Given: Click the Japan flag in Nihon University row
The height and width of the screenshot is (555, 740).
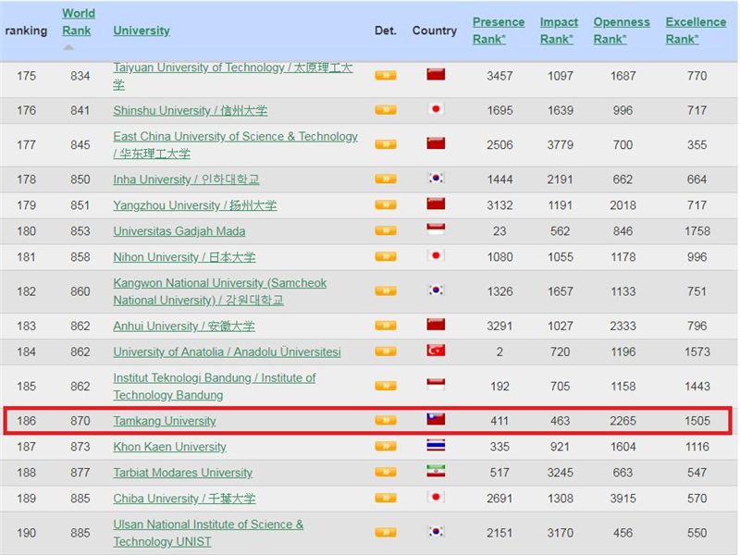Looking at the screenshot, I should tap(435, 256).
